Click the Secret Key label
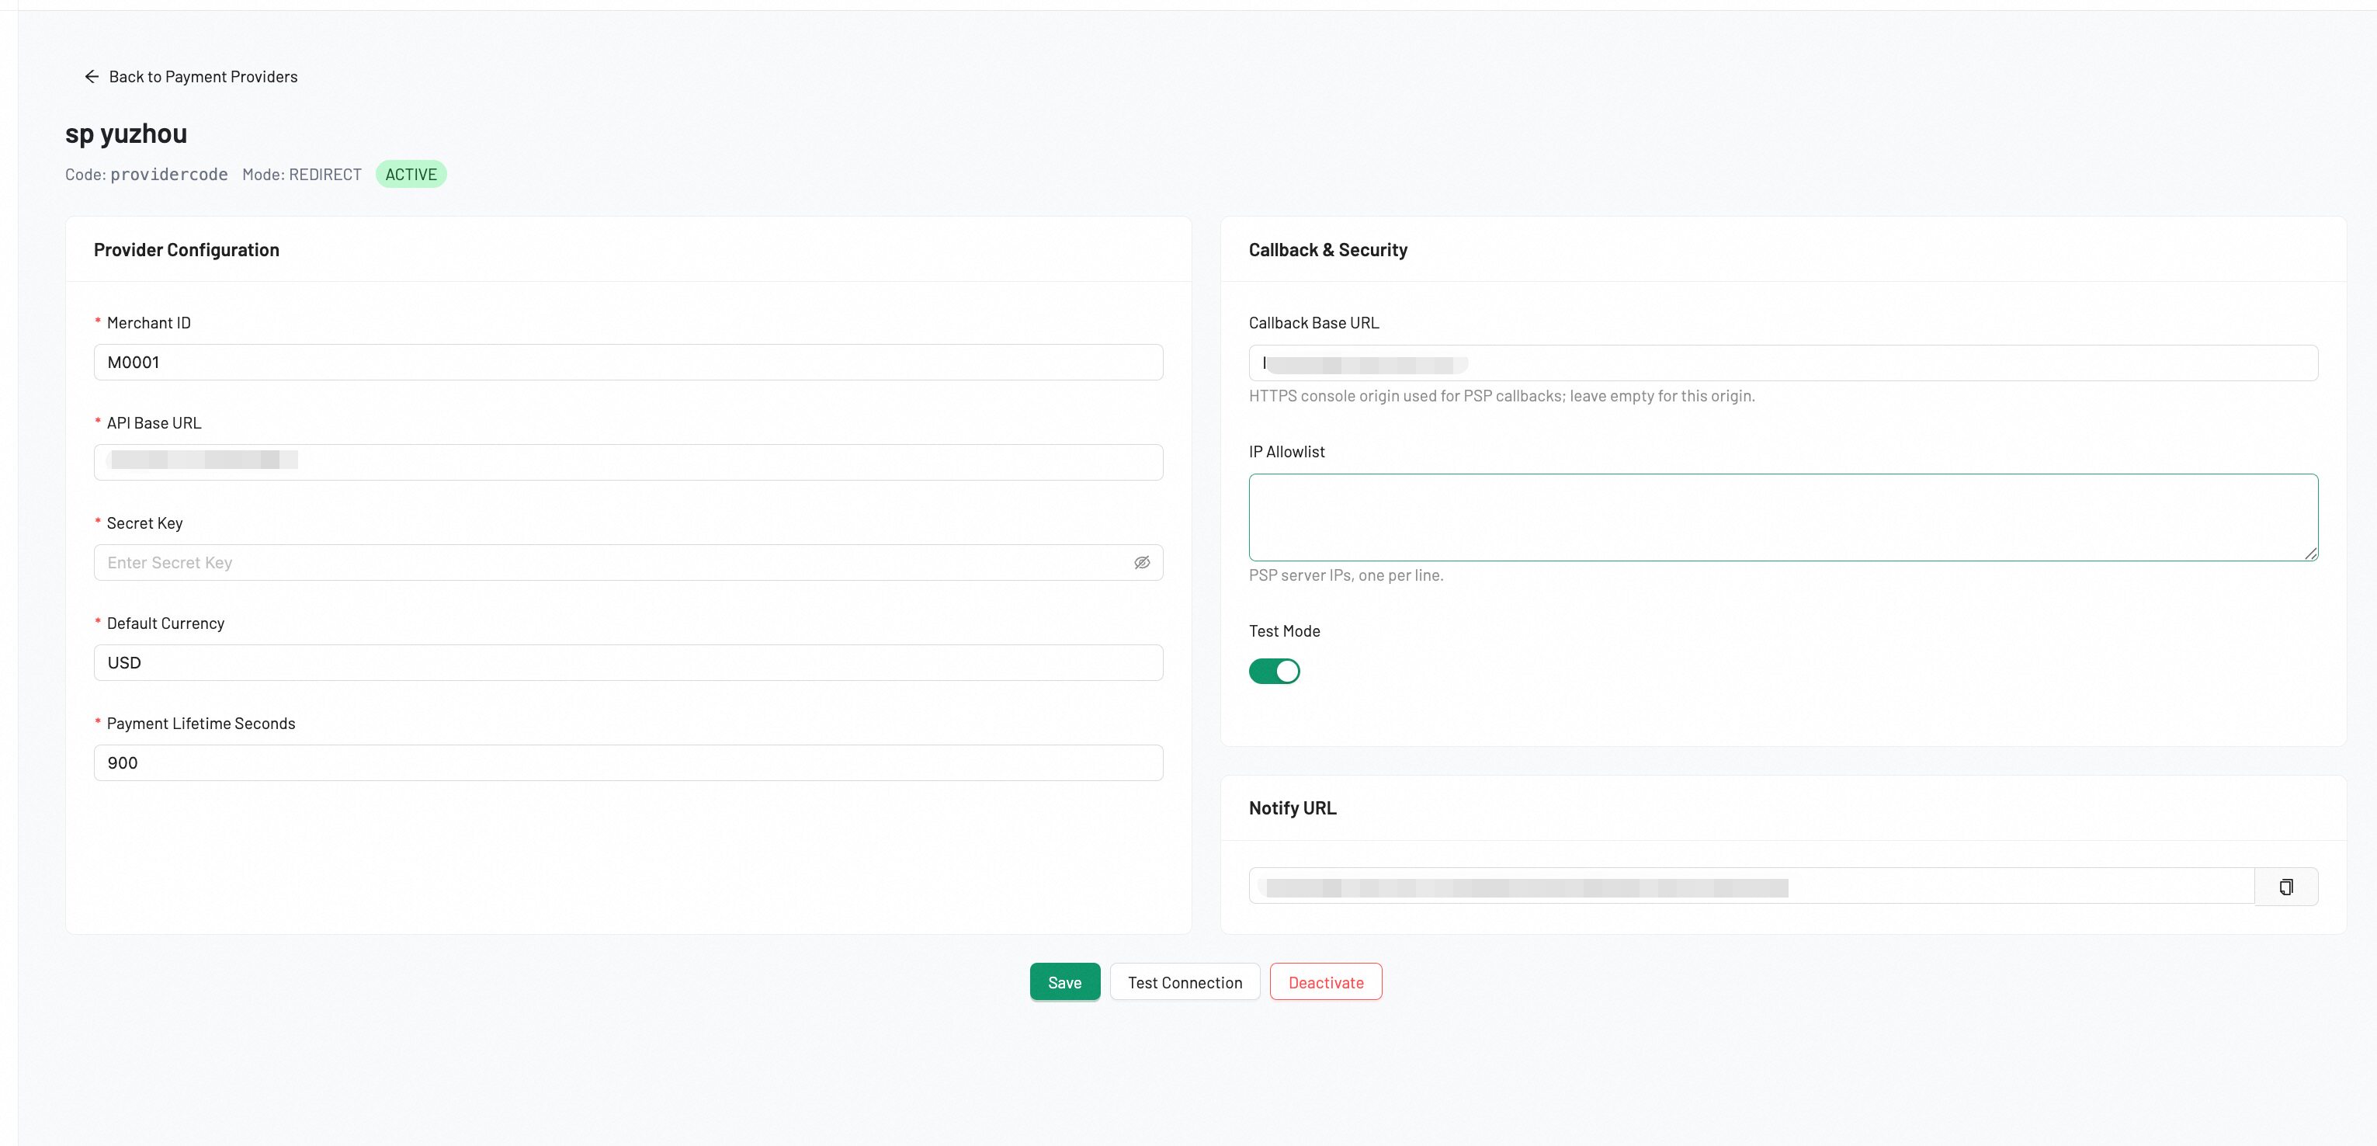This screenshot has width=2377, height=1146. click(145, 523)
